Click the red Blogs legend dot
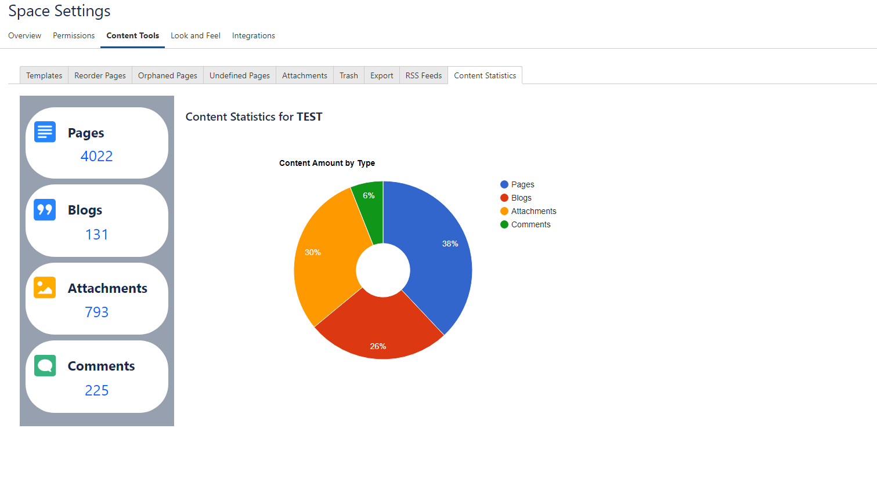 point(504,198)
